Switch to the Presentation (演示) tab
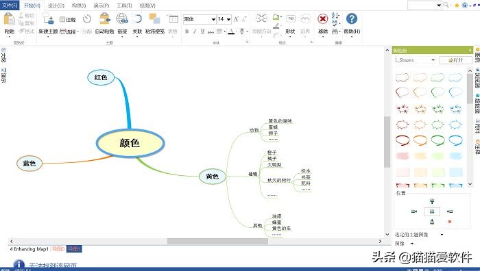 tap(101, 5)
